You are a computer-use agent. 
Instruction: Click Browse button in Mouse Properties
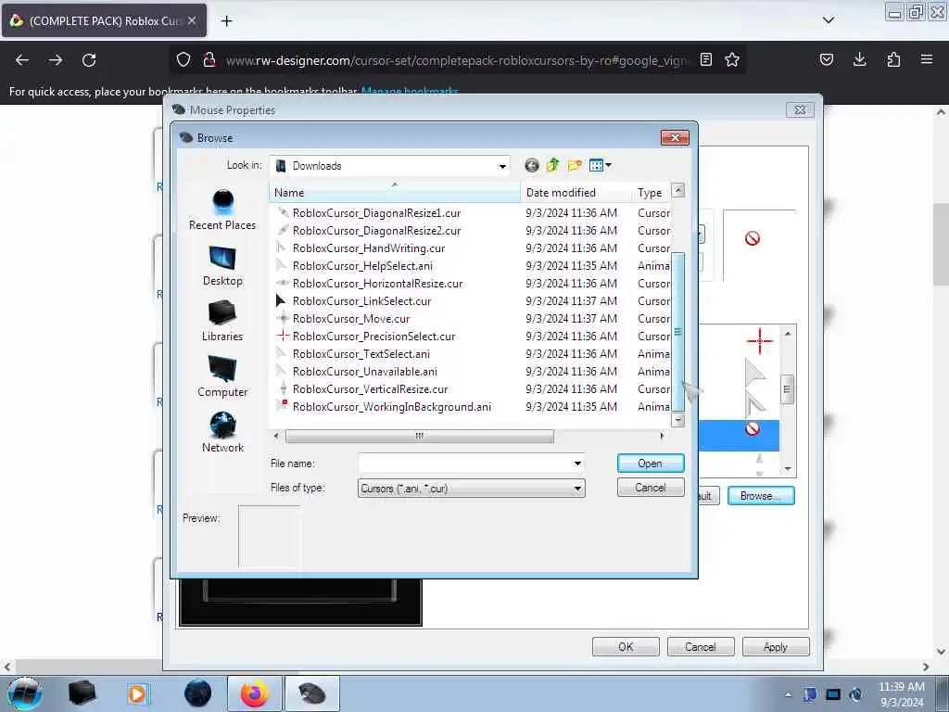[x=761, y=496]
